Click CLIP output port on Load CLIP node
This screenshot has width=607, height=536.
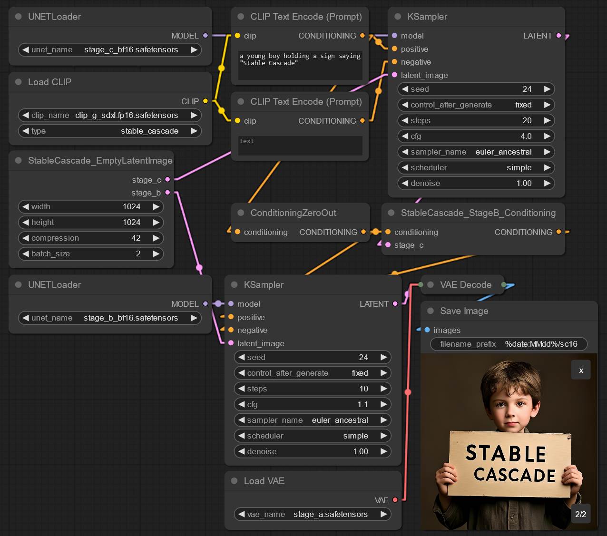coord(206,101)
